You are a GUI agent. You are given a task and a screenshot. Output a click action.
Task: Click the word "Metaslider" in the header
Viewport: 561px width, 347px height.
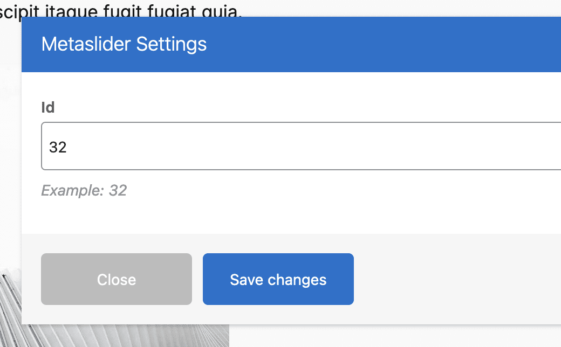pyautogui.click(x=86, y=44)
